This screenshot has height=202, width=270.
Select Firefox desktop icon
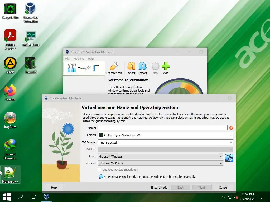(x=10, y=92)
